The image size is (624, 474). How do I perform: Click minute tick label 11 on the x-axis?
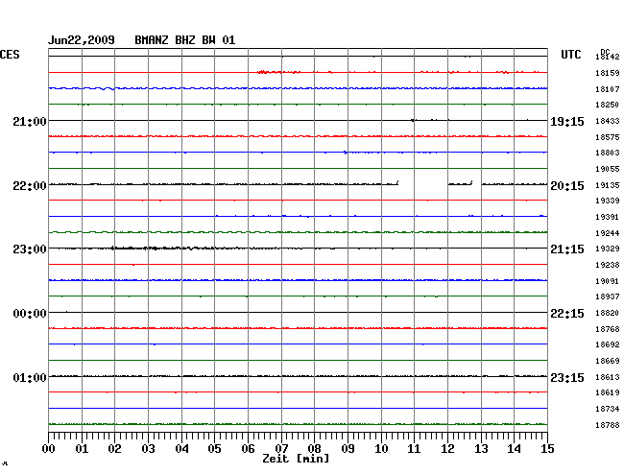pyautogui.click(x=414, y=449)
